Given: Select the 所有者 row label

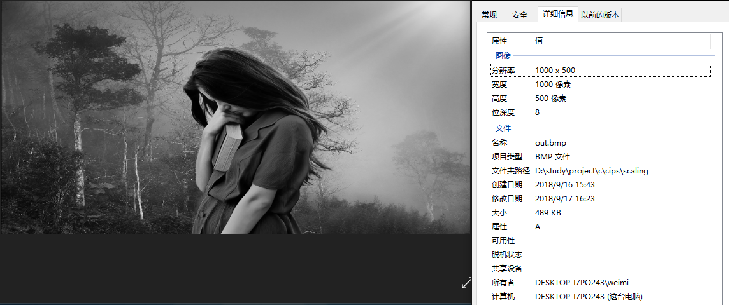Looking at the screenshot, I should [x=503, y=282].
